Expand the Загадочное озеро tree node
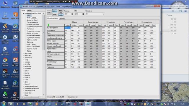Viewport: 189px width, 106px height. click(23, 86)
